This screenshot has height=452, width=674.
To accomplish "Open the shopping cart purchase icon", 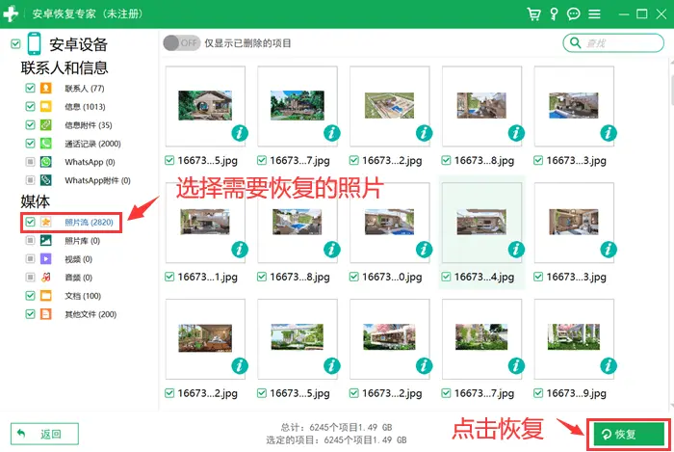I will (x=533, y=14).
